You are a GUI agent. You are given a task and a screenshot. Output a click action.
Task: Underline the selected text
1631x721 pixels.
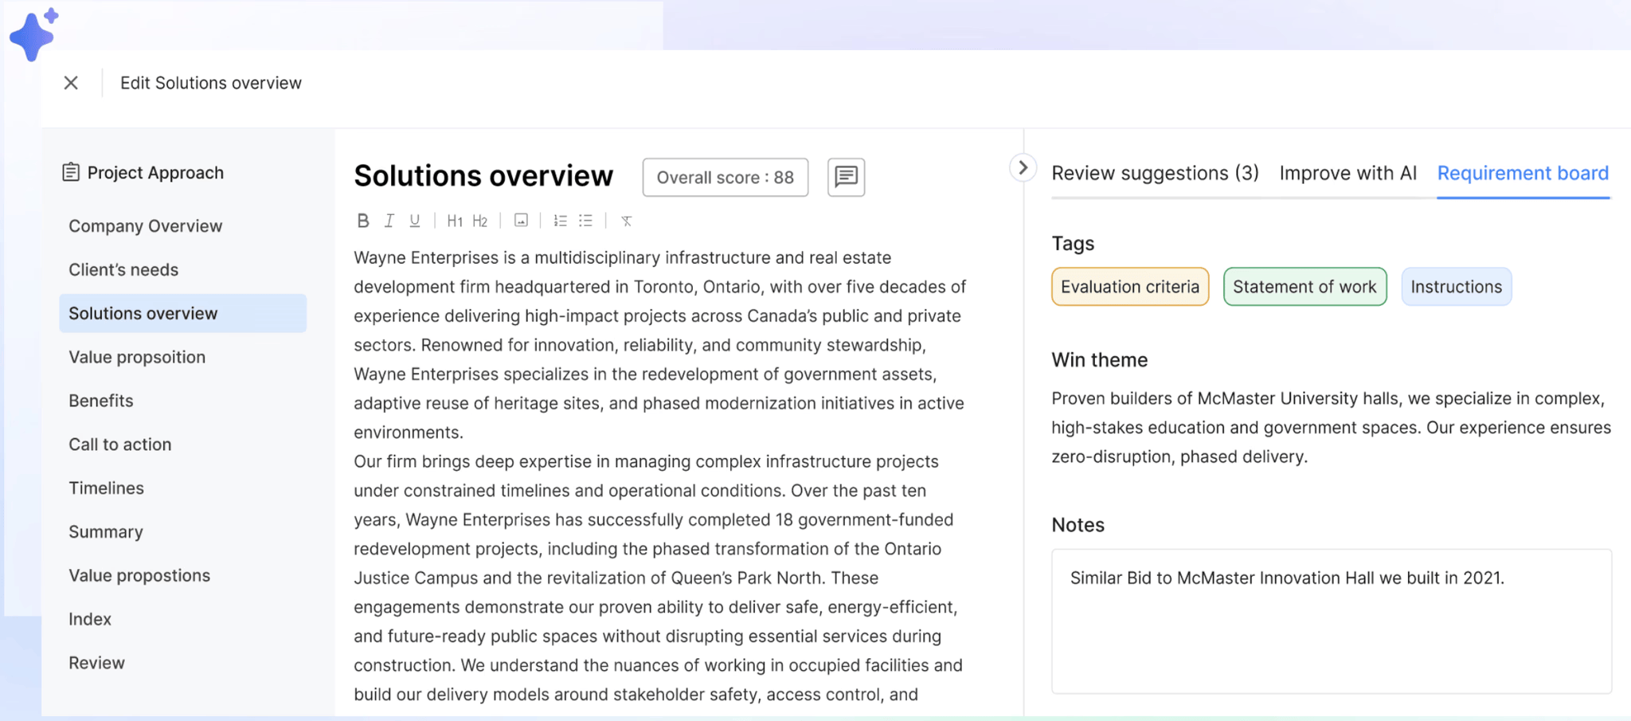click(x=414, y=221)
